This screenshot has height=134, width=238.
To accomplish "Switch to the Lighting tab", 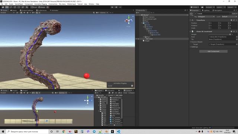I will point(206,10).
